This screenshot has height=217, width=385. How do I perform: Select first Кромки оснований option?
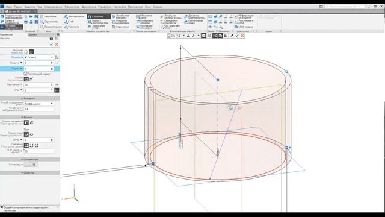click(x=26, y=122)
